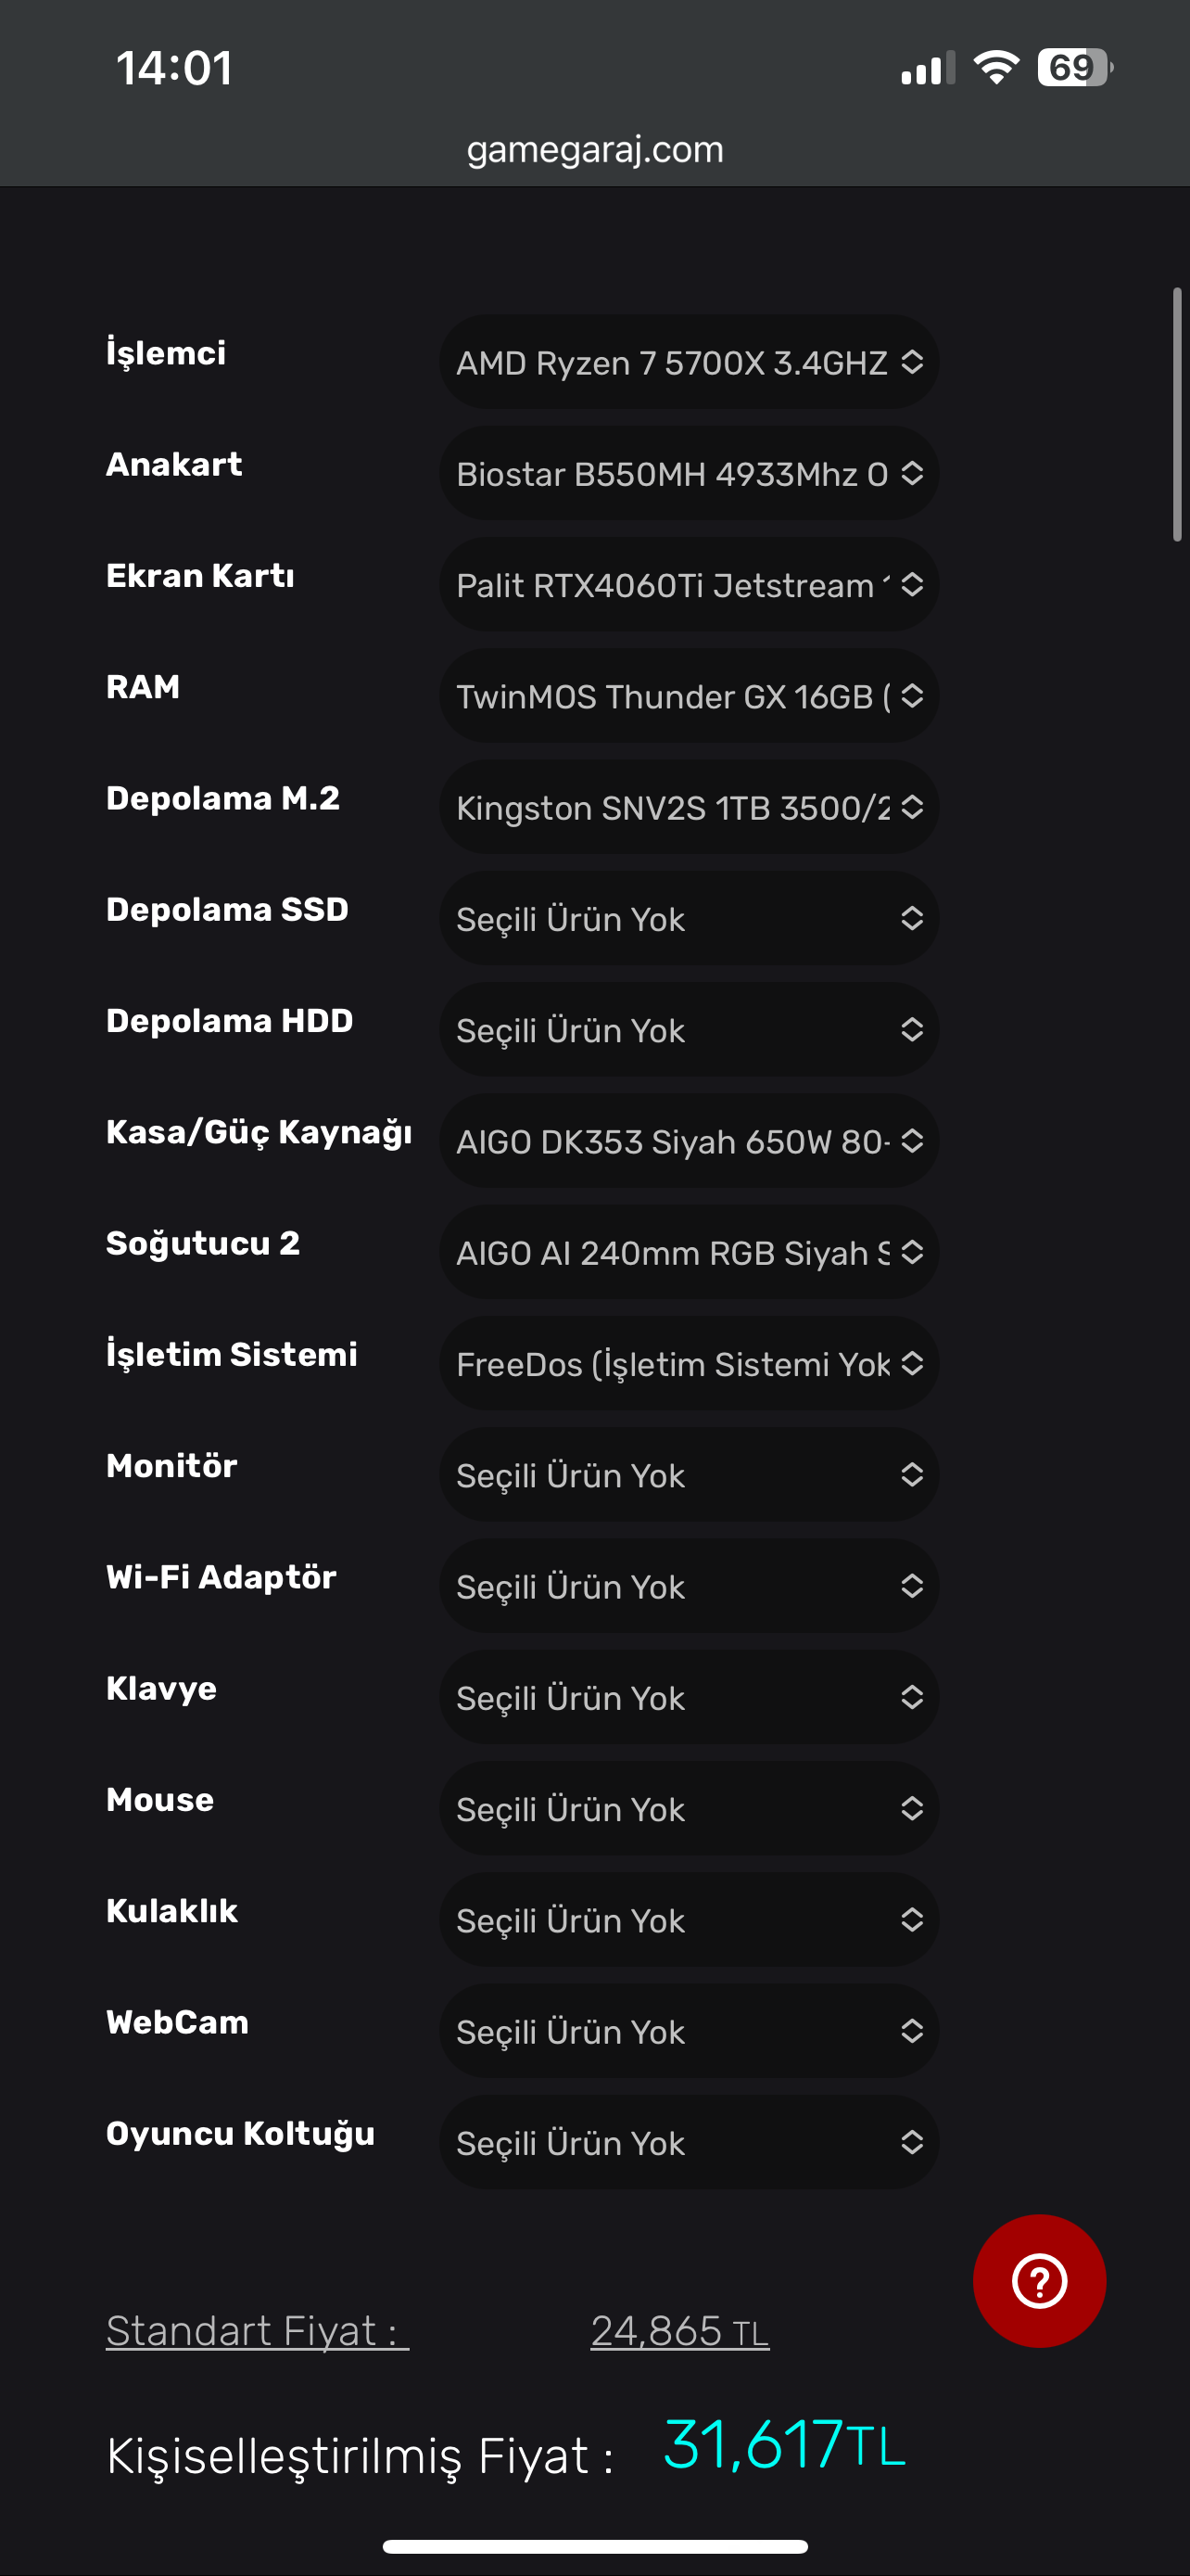Tap the red help question mark icon

[1038, 2281]
